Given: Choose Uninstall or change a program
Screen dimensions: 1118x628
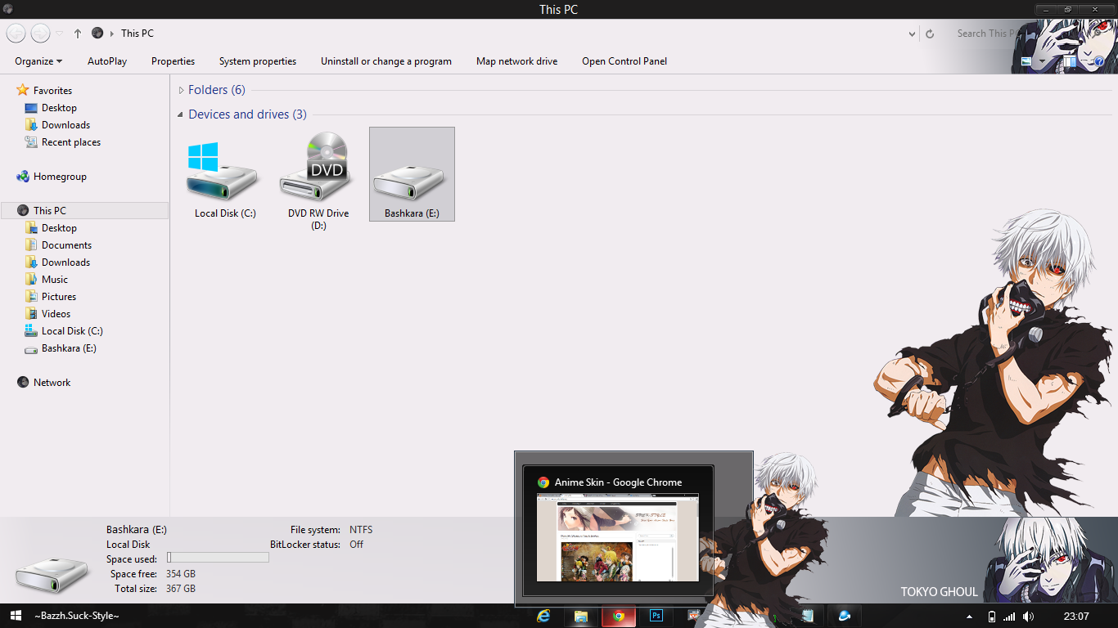Looking at the screenshot, I should [386, 61].
